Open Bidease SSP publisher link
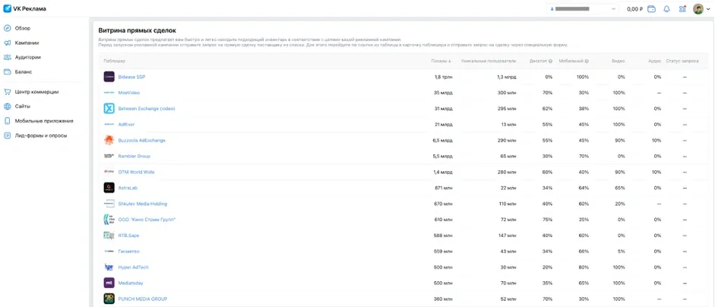715x307 pixels. (x=131, y=77)
